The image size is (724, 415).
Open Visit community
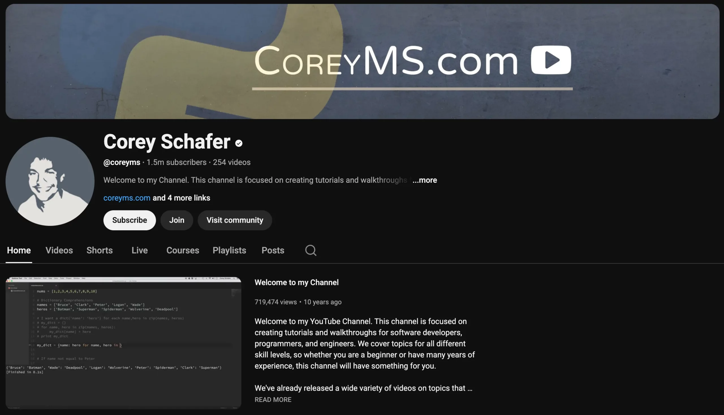coord(234,220)
